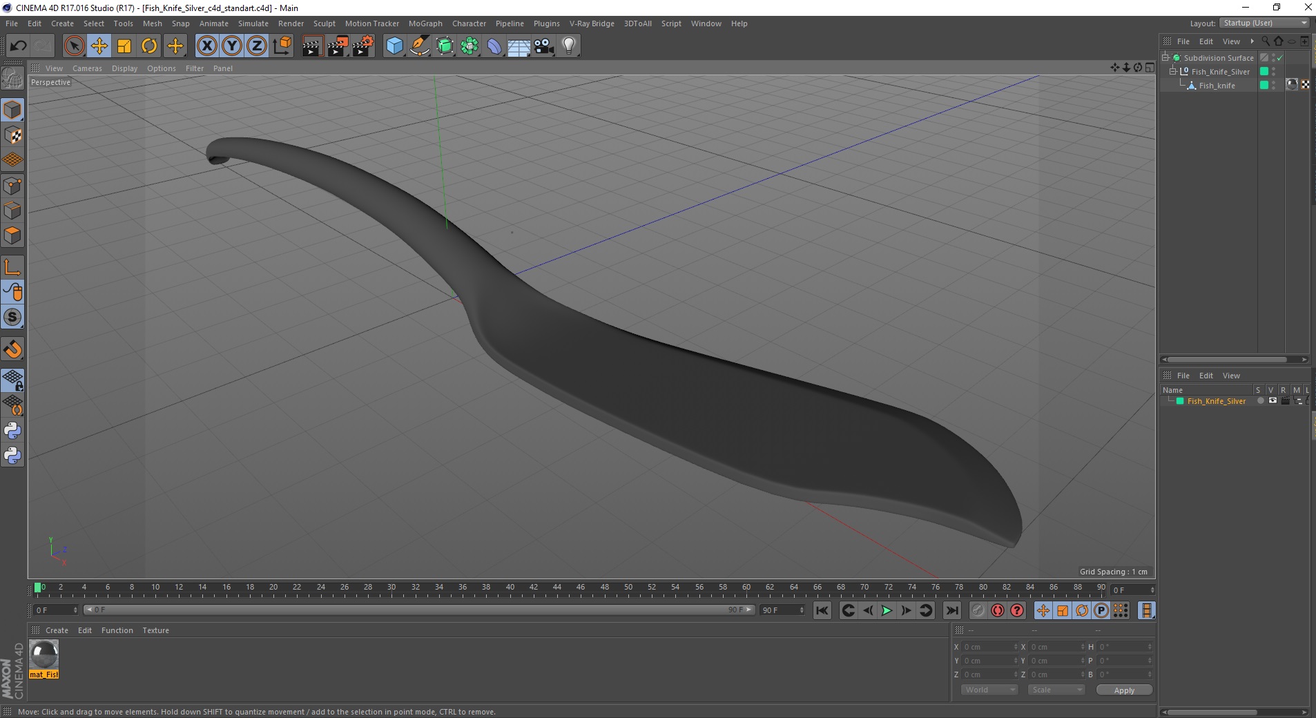The image size is (1316, 718).
Task: Click the green play forward button
Action: click(887, 610)
